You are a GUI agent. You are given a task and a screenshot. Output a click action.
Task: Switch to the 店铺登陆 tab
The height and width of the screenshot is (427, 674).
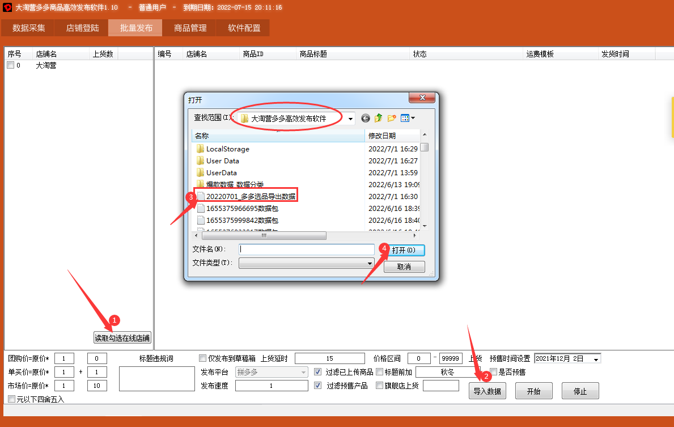(x=83, y=28)
